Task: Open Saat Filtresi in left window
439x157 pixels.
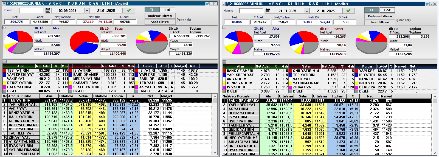Action: click(160, 22)
